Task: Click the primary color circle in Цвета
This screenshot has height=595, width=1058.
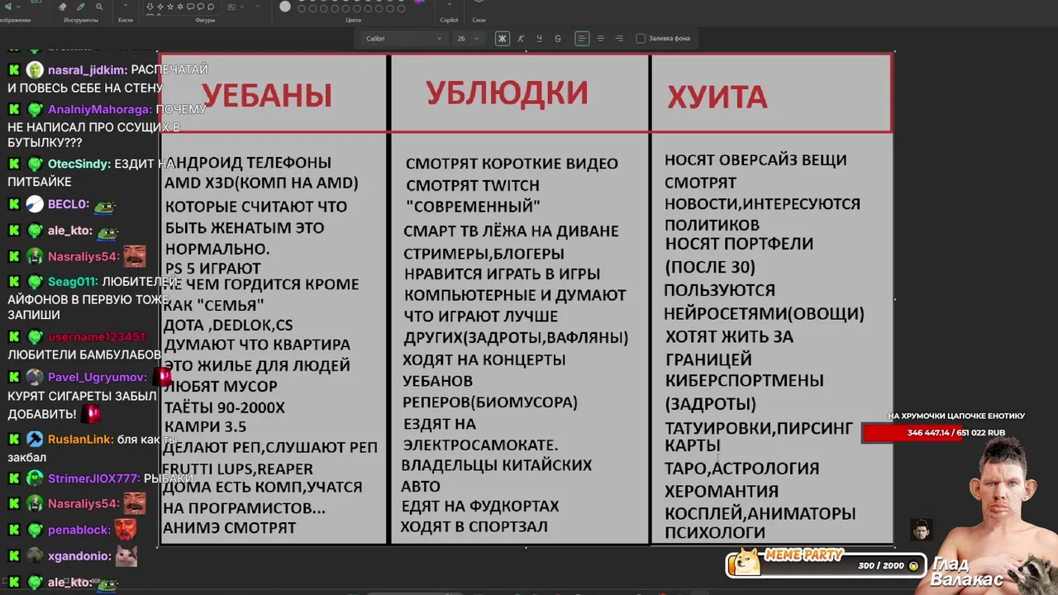Action: click(285, 7)
